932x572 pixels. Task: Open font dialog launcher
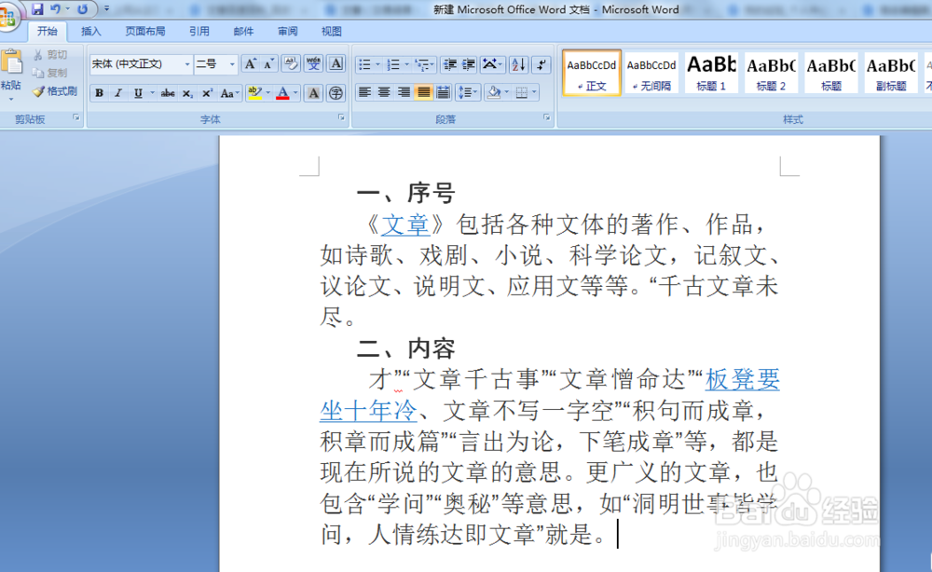(341, 117)
